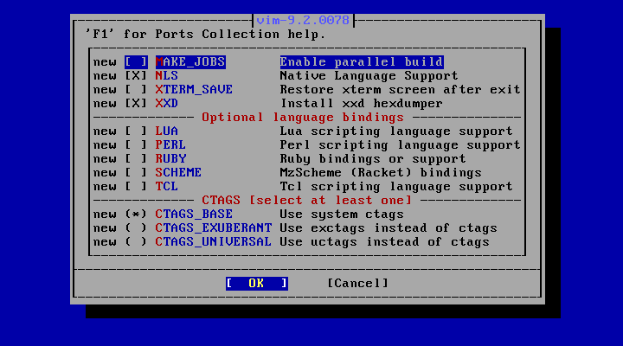Viewport: 623px width, 346px height.
Task: Click 'Ruby bindings or support' text
Action: pyautogui.click(x=373, y=159)
